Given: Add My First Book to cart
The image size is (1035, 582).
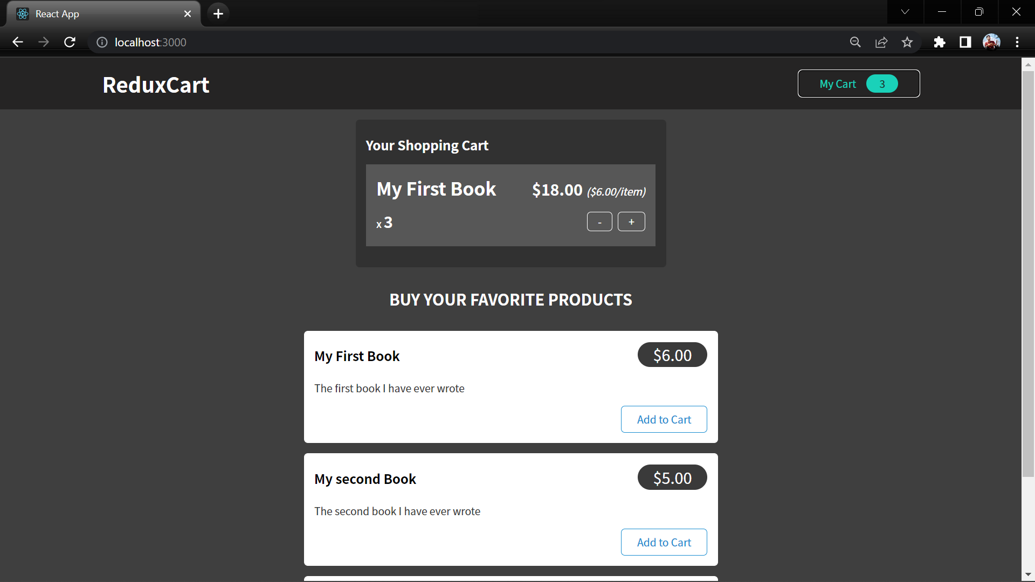Looking at the screenshot, I should tap(664, 419).
